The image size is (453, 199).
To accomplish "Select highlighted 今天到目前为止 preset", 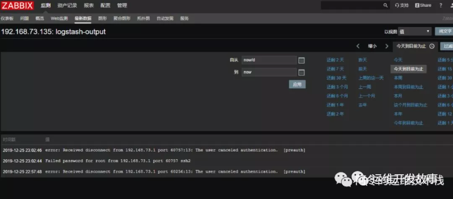I will pyautogui.click(x=409, y=69).
